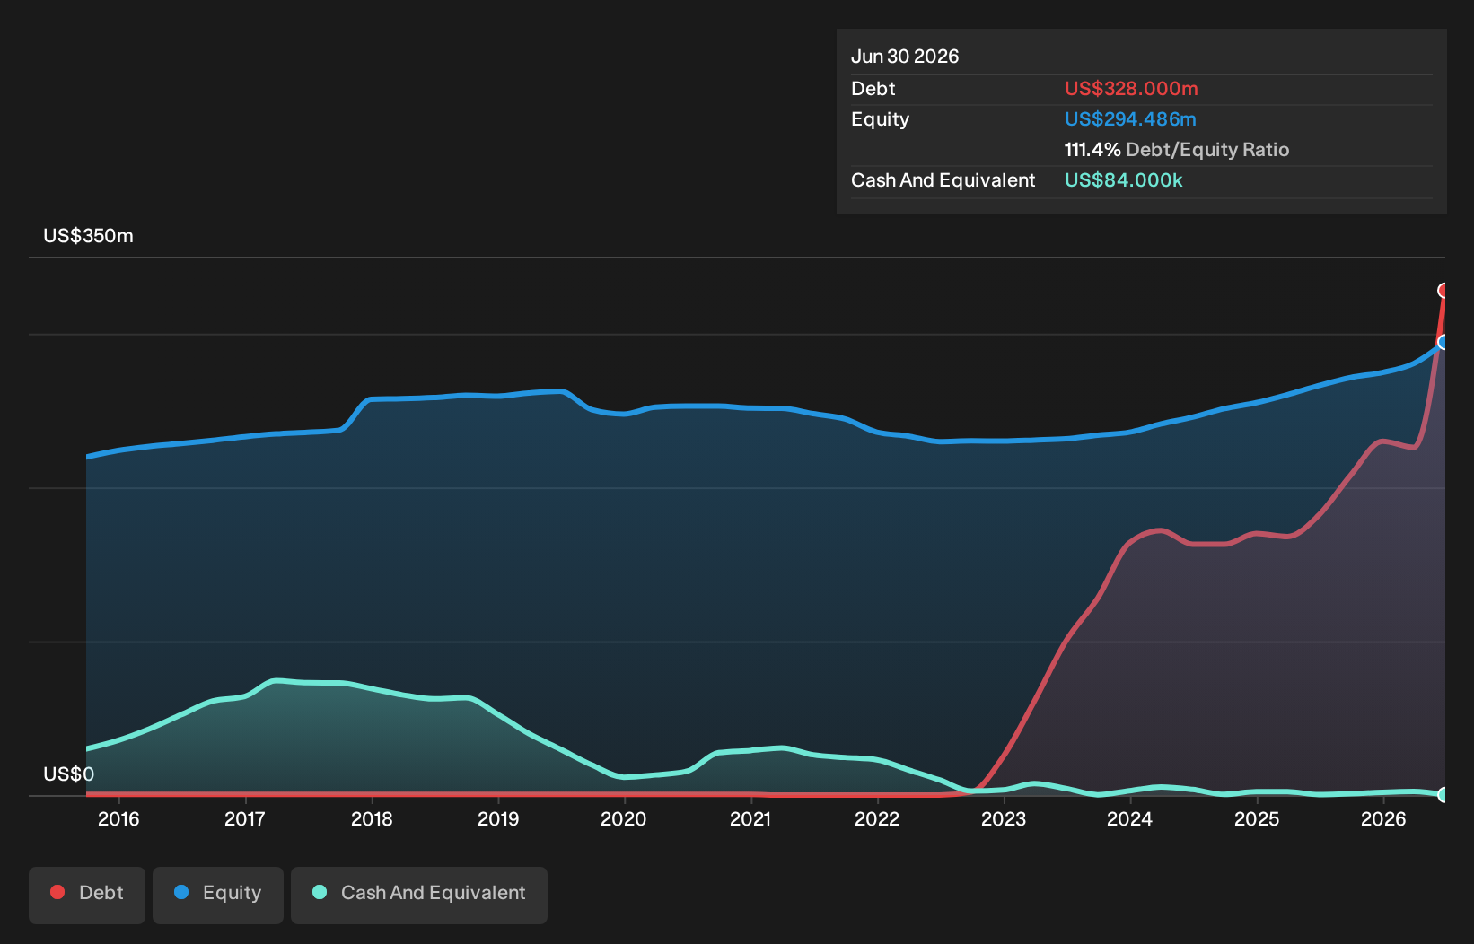Click Cash And Equivalent label in tooltip
Viewport: 1474px width, 944px height.
pyautogui.click(x=943, y=180)
